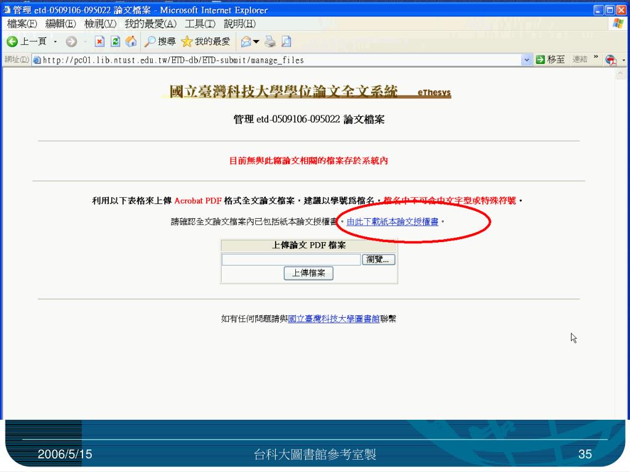Click the scrollbar up arrow
The image size is (630, 472).
point(620,74)
